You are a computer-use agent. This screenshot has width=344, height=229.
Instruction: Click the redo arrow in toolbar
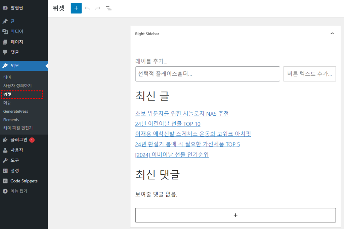98,8
